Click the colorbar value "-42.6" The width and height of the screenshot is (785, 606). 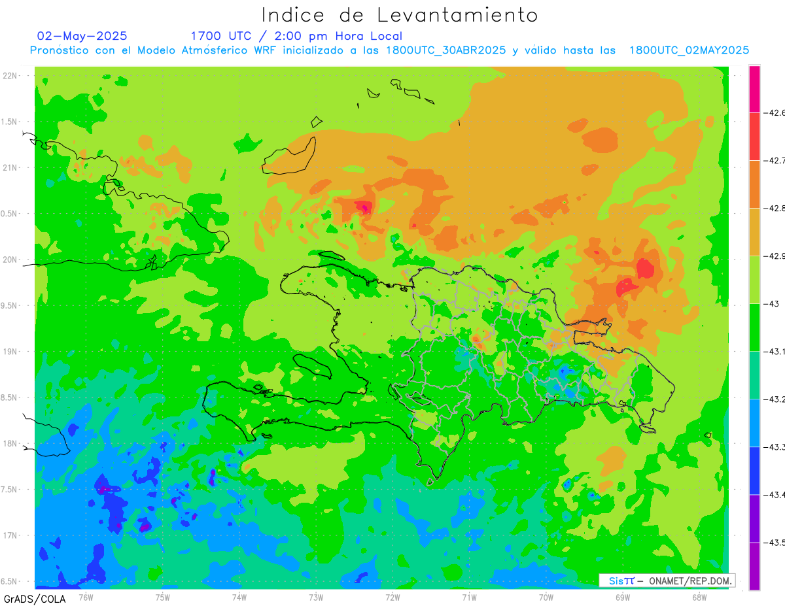point(774,112)
